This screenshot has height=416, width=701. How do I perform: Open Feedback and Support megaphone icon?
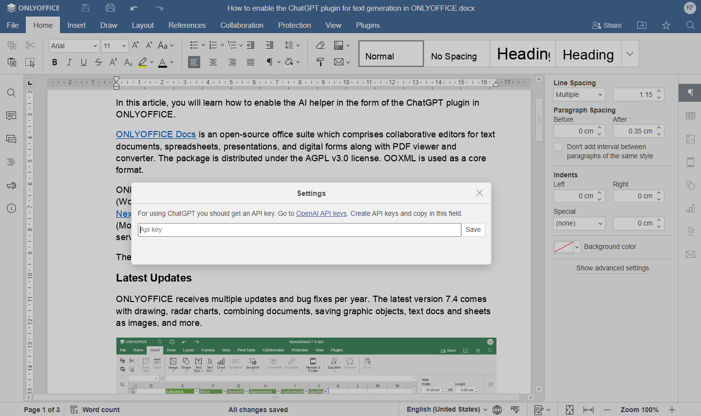[x=12, y=186]
